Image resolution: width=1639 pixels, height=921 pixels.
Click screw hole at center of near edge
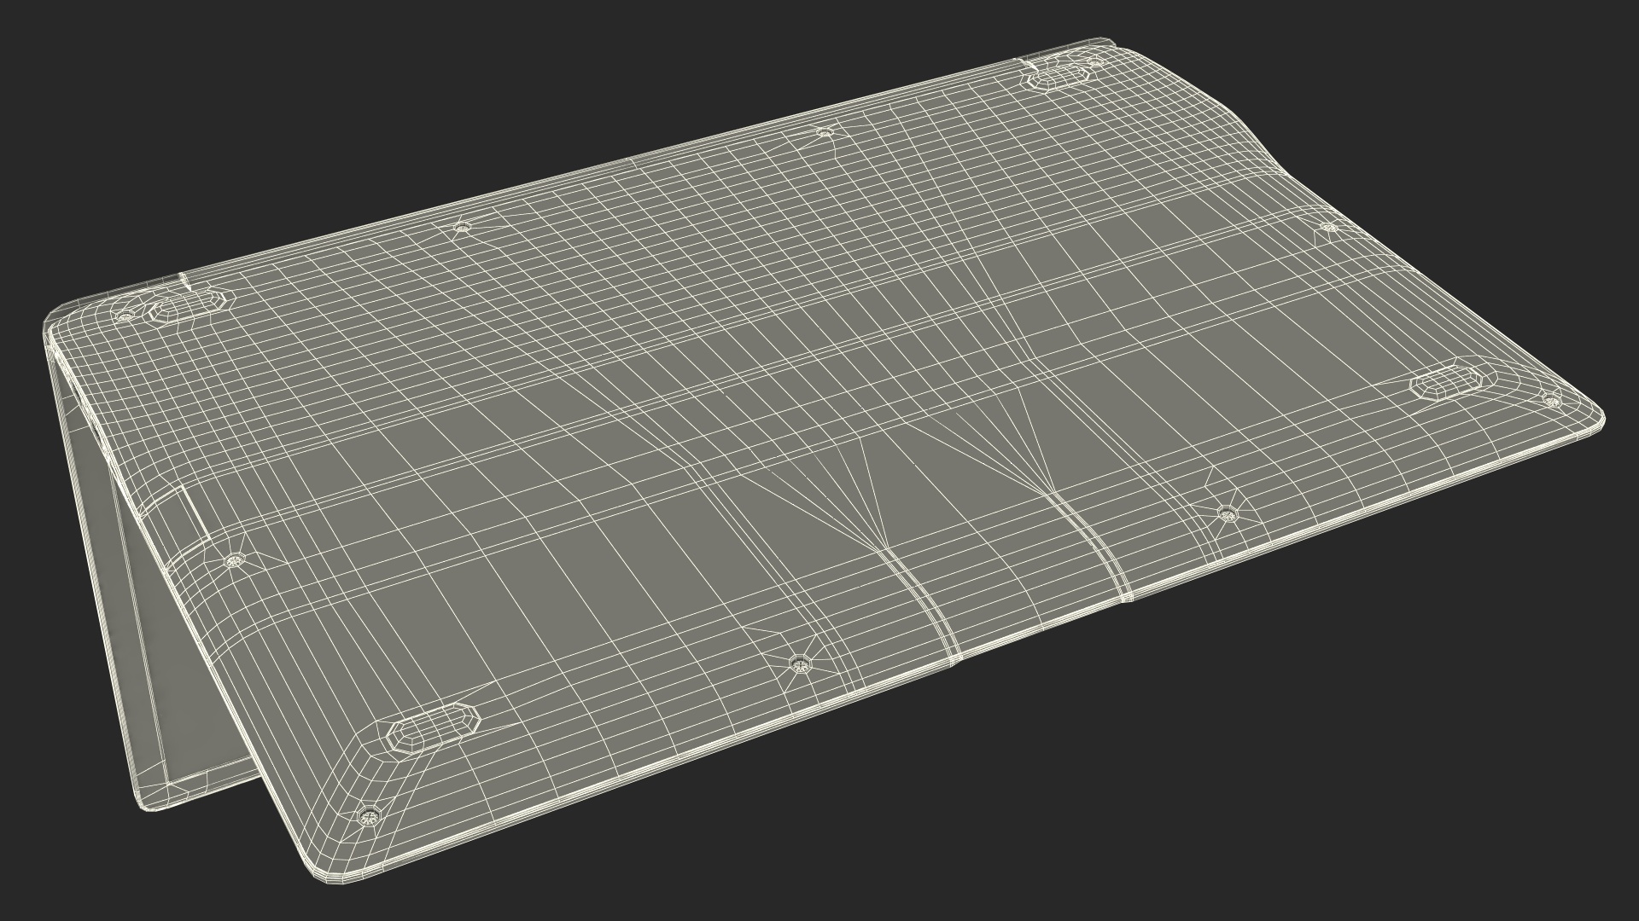[799, 663]
